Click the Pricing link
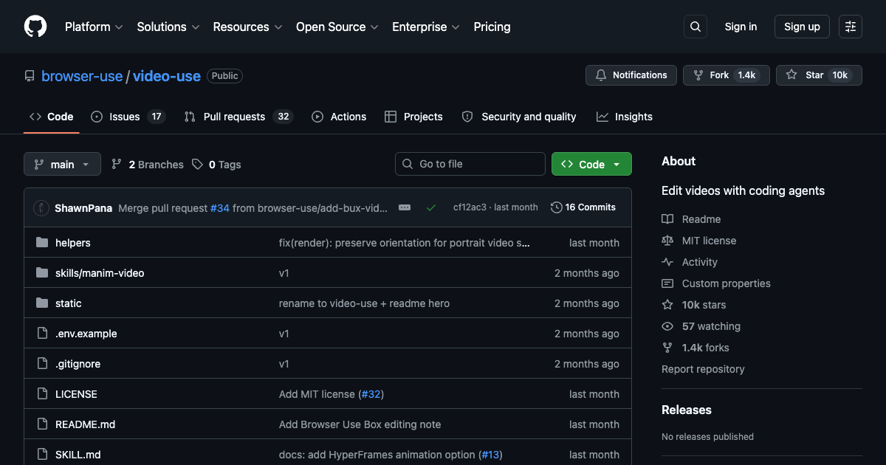Viewport: 886px width, 465px height. click(492, 27)
